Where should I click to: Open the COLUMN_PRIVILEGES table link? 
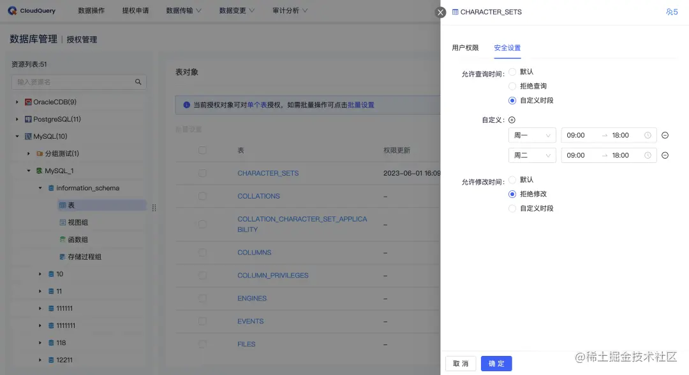point(273,276)
